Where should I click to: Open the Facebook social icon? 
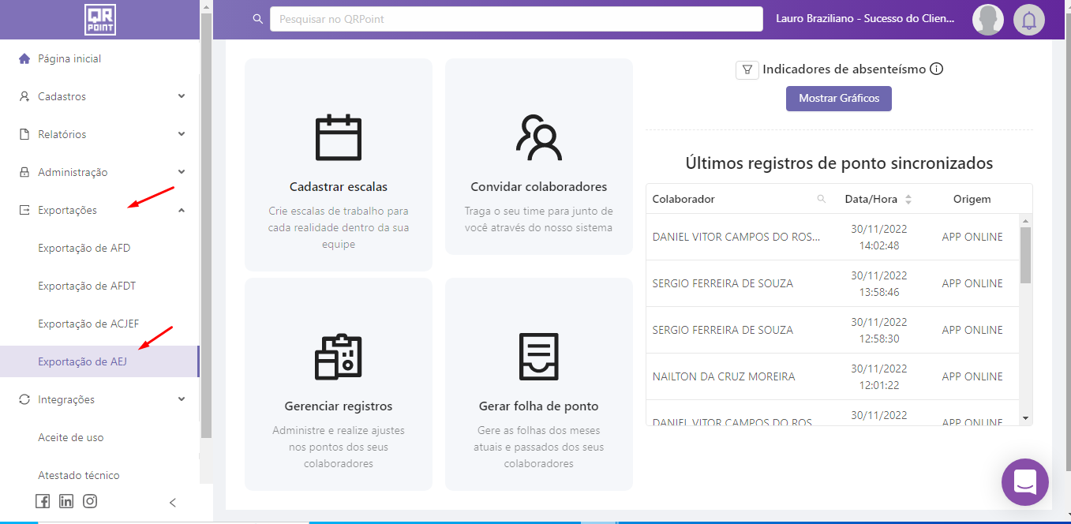43,501
